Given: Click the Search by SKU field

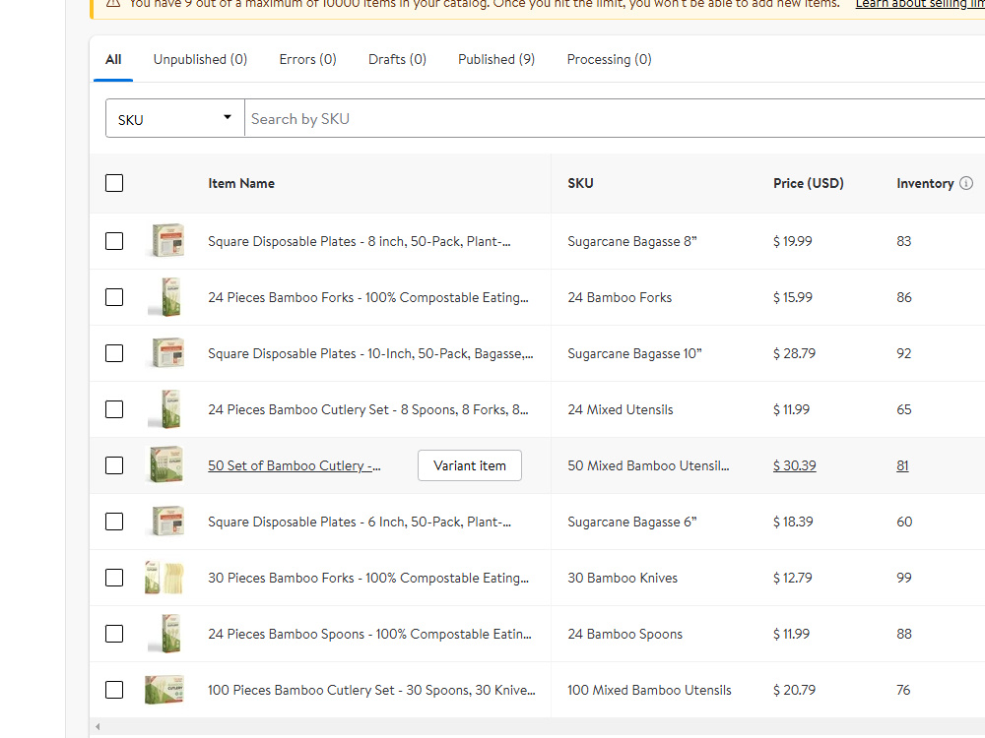Looking at the screenshot, I should pyautogui.click(x=615, y=118).
